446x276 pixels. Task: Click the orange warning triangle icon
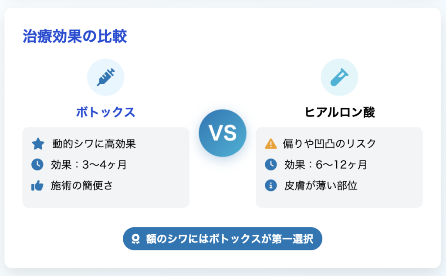271,144
